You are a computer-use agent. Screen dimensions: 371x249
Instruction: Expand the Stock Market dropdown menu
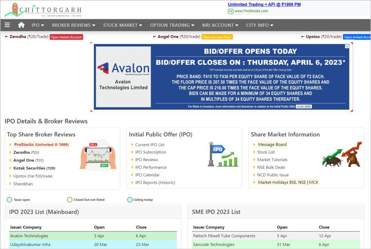[x=123, y=25]
